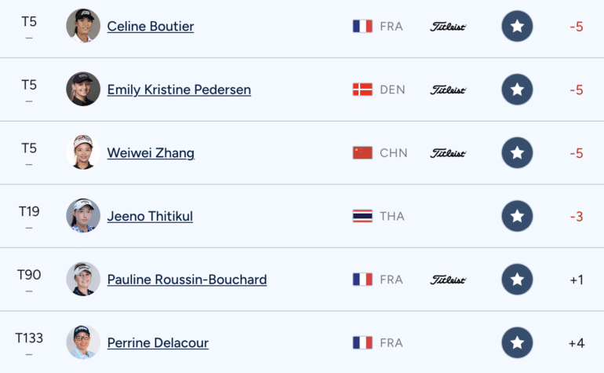
Task: Click the China flag beside CHN
Action: click(x=362, y=153)
